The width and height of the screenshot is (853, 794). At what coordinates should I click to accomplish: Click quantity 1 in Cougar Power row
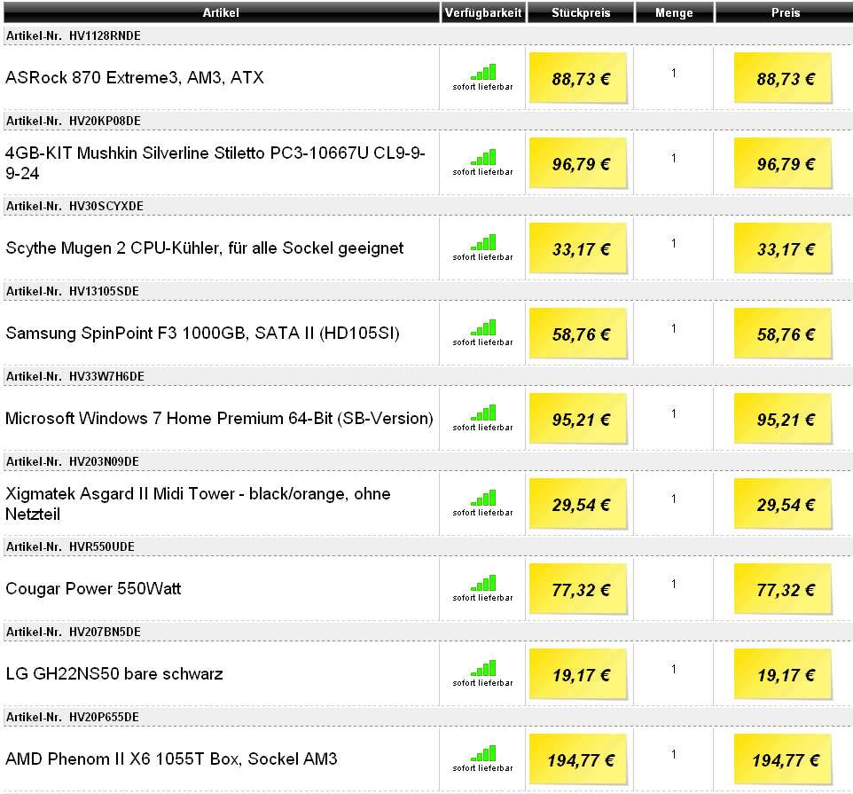click(674, 584)
